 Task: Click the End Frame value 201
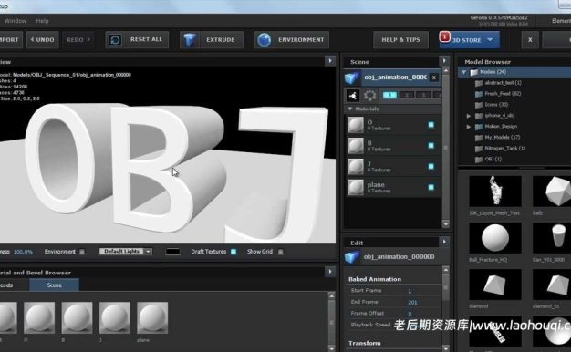412,302
